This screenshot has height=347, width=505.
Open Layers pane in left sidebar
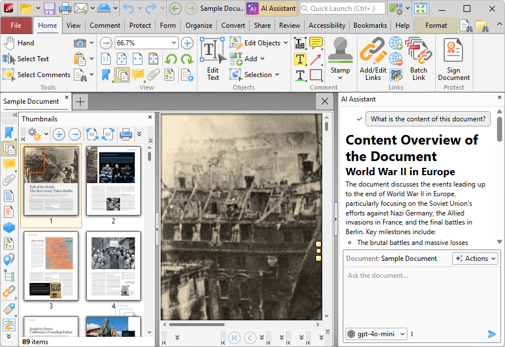point(9,227)
